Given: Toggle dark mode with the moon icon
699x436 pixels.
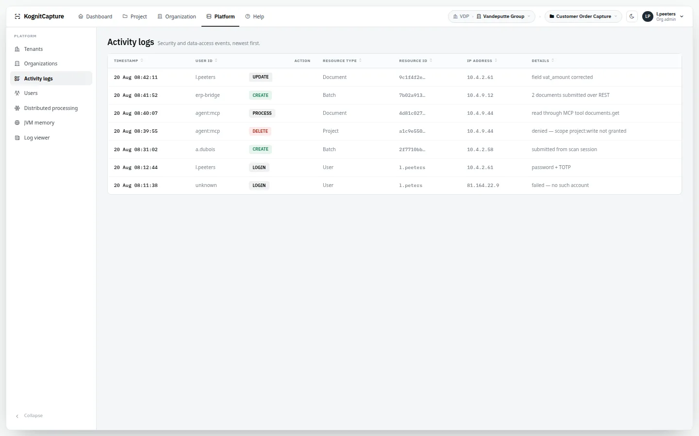Looking at the screenshot, I should (x=632, y=16).
